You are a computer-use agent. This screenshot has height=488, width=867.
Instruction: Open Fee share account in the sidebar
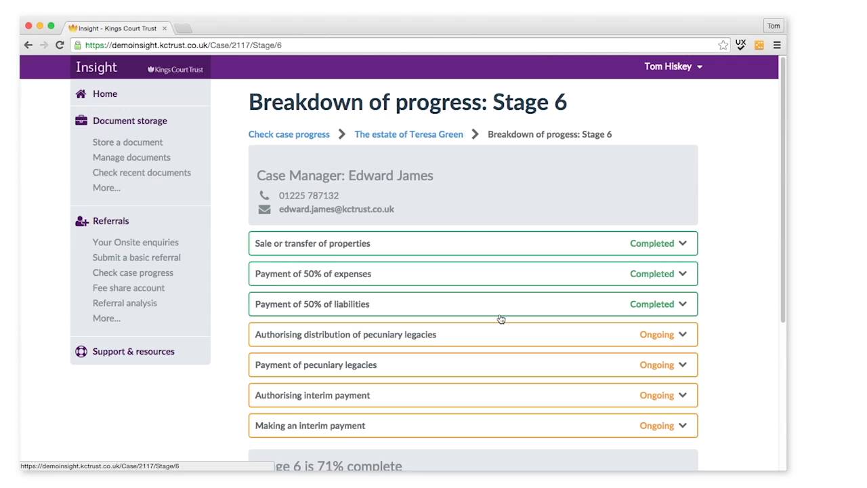tap(129, 288)
